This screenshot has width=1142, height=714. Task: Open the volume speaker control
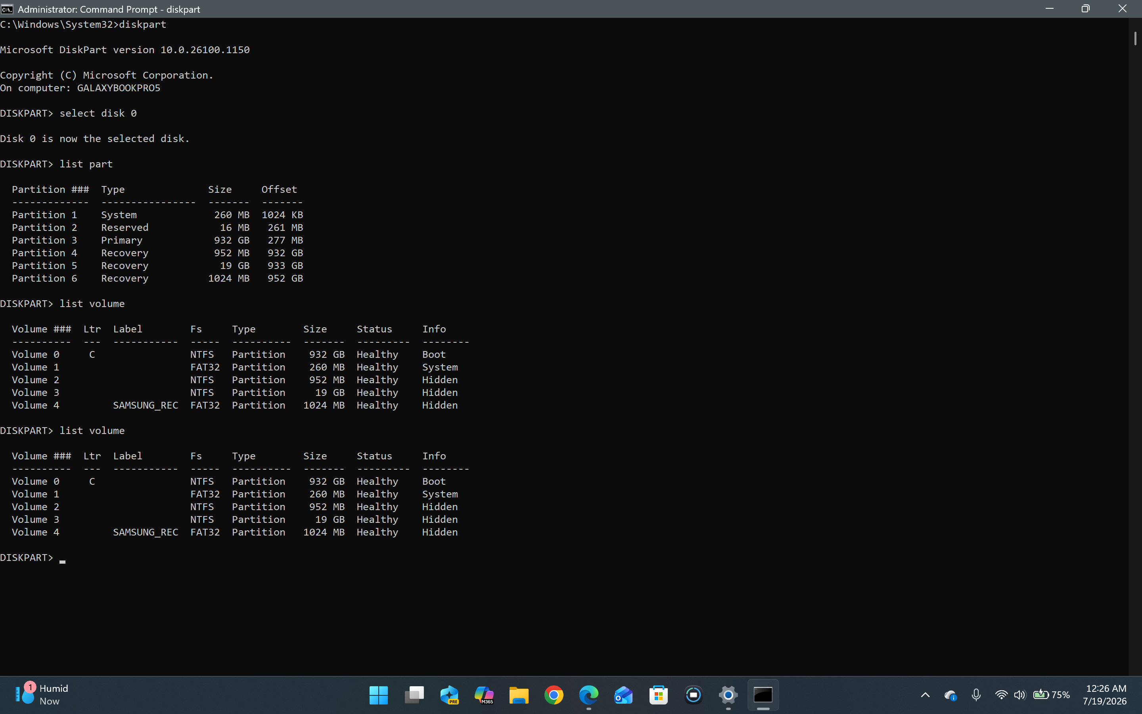[1019, 695]
